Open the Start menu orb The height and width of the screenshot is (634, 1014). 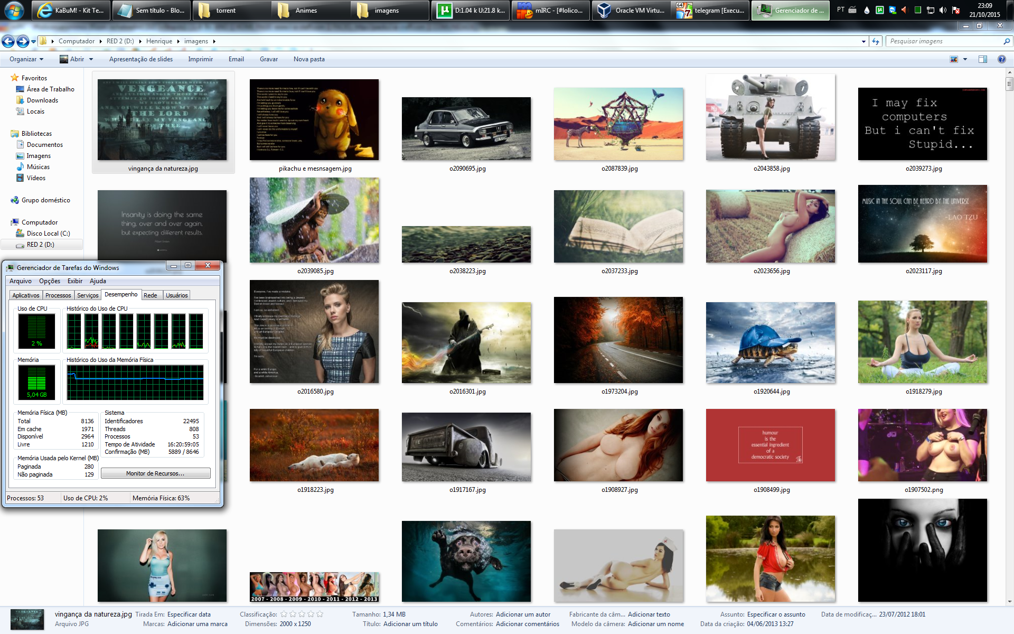pyautogui.click(x=14, y=10)
